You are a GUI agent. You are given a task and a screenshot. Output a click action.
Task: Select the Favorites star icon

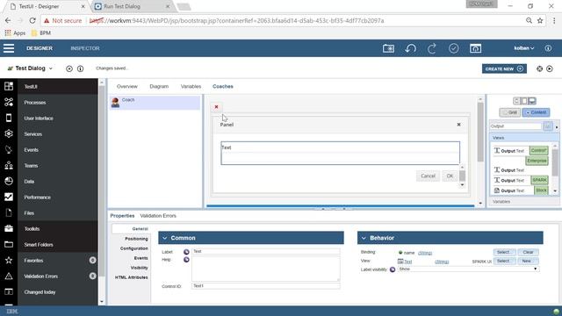[9, 260]
